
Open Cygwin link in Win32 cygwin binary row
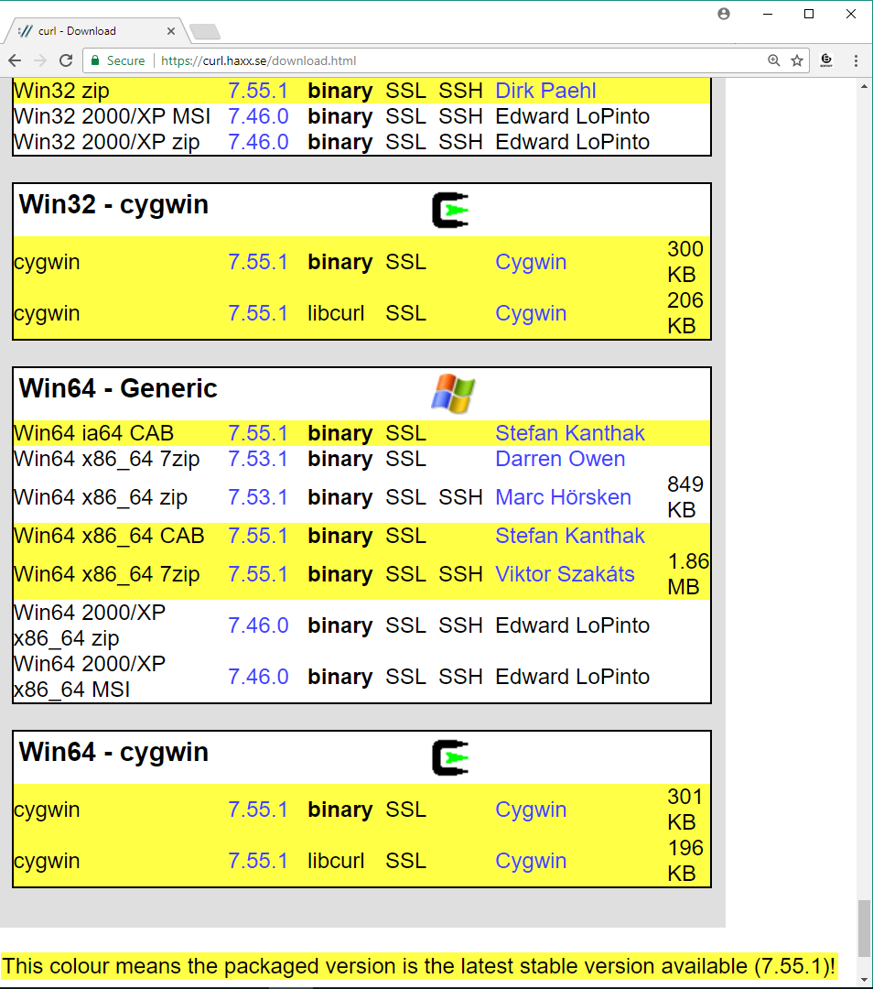click(531, 263)
